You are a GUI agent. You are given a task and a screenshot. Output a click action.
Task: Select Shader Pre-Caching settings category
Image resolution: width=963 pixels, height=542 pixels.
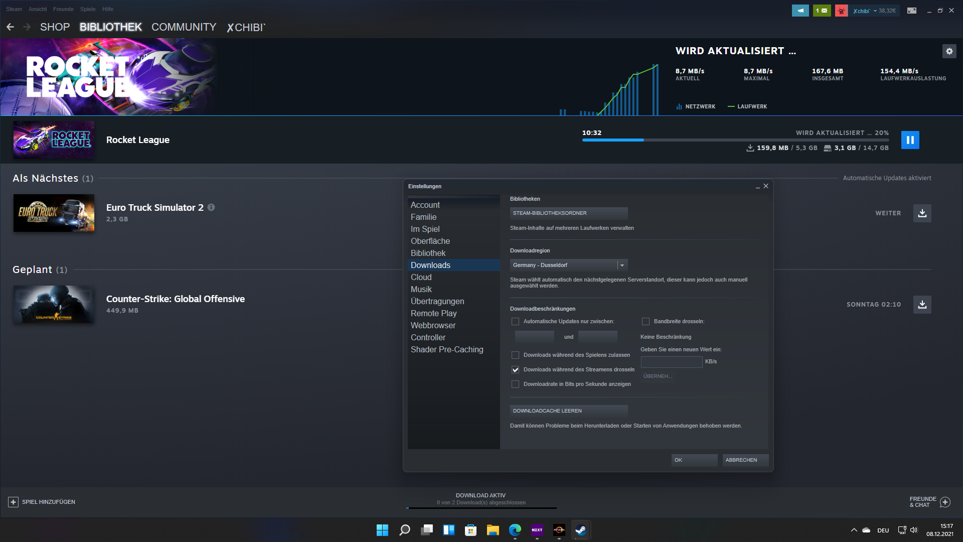[454, 349]
